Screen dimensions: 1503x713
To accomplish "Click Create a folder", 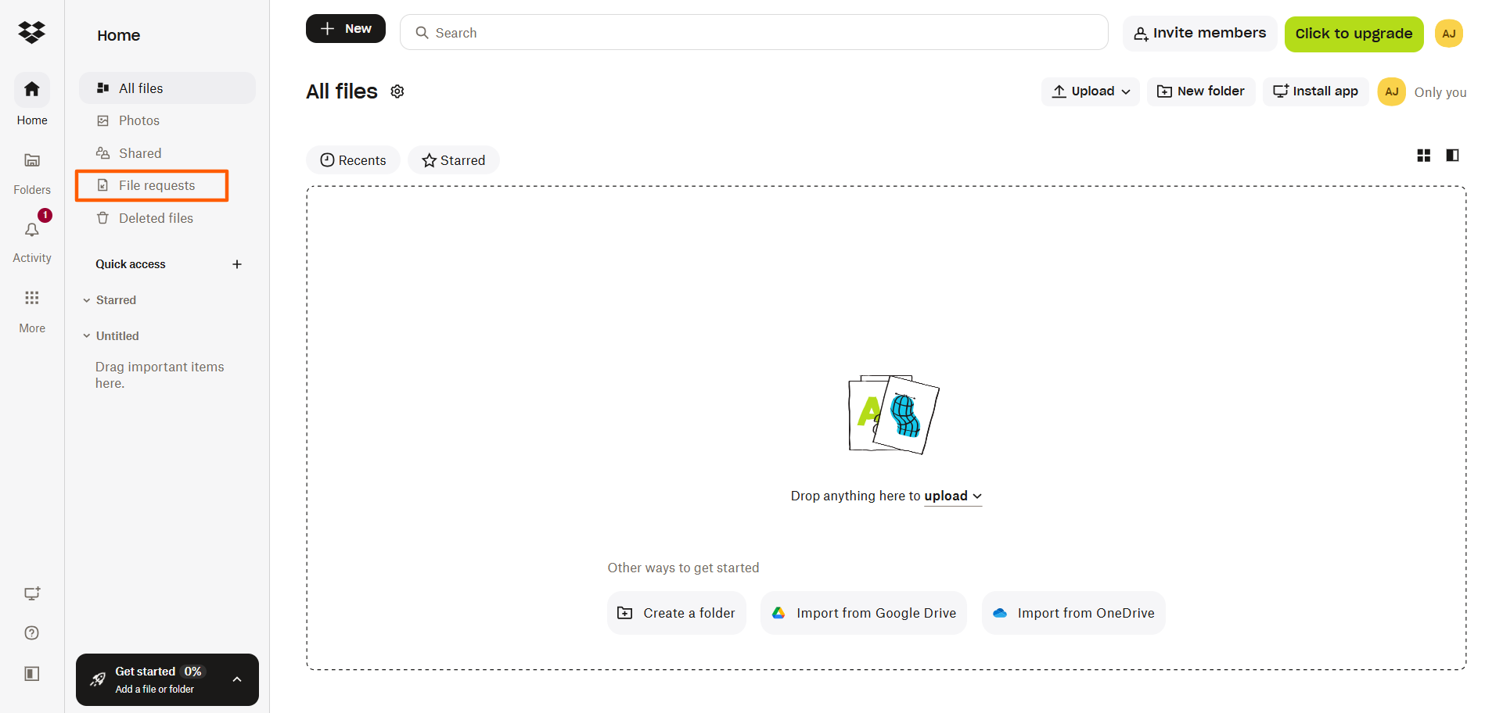I will [677, 613].
